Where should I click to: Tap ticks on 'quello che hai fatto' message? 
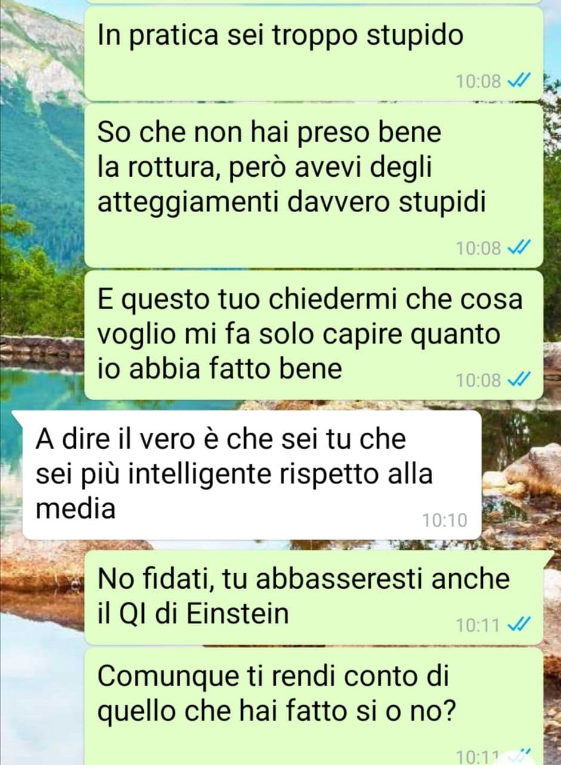(518, 755)
